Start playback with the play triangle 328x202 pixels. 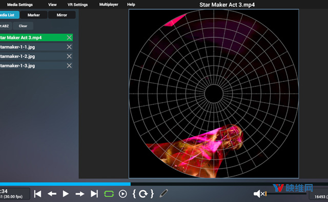click(x=66, y=194)
